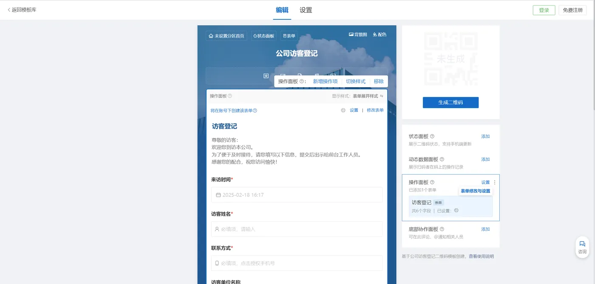This screenshot has height=284, width=595.
Task: Click the 未设置分区首页 home button
Action: pyautogui.click(x=227, y=36)
